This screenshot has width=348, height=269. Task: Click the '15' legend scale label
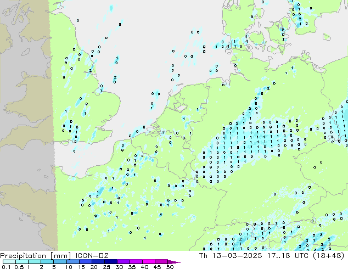(81, 267)
